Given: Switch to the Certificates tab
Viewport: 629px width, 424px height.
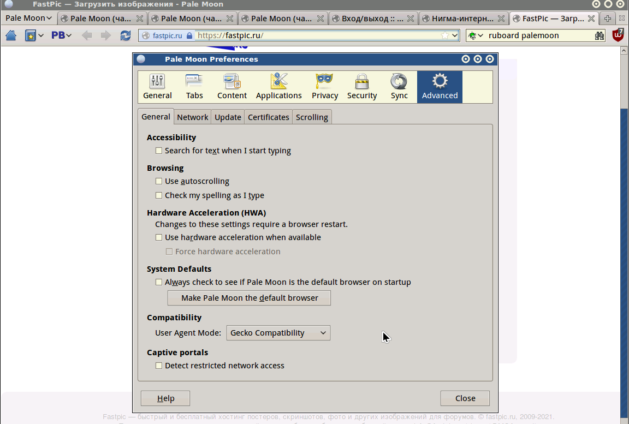Looking at the screenshot, I should (268, 117).
